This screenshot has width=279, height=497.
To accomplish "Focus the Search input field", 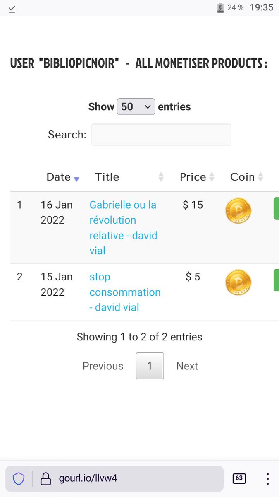I will point(161,135).
